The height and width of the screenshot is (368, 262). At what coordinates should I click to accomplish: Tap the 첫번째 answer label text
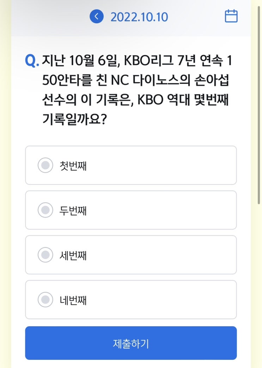click(x=73, y=166)
